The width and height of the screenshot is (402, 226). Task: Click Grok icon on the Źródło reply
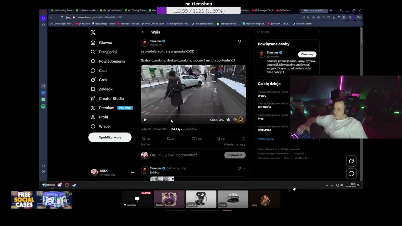tap(239, 168)
